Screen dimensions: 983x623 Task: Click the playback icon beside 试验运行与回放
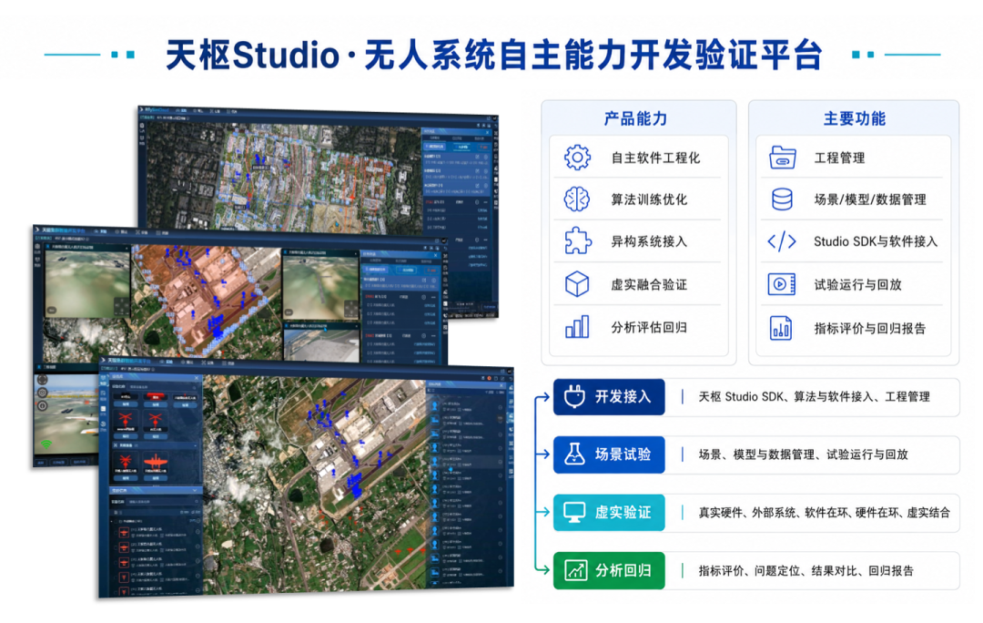[782, 284]
